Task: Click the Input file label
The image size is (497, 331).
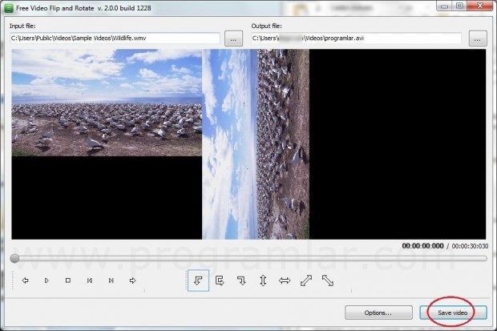Action: coord(22,26)
